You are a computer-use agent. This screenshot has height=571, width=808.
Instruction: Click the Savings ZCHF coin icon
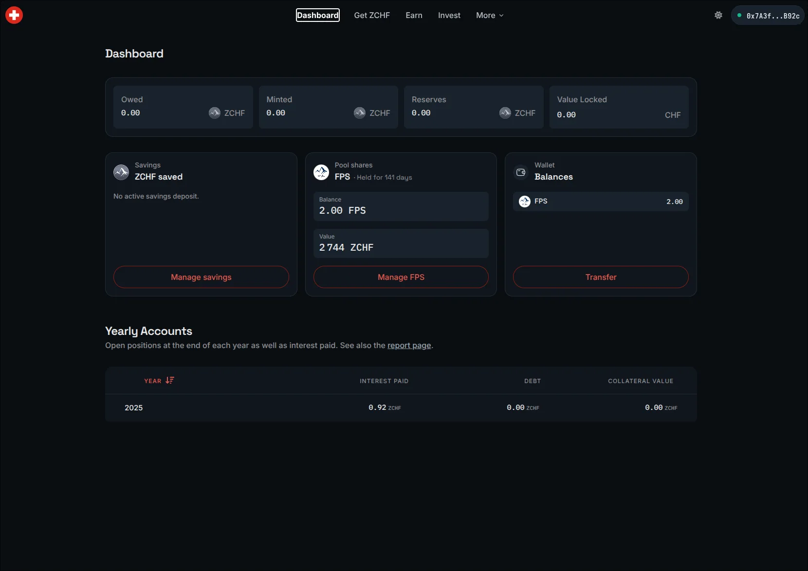pyautogui.click(x=121, y=172)
